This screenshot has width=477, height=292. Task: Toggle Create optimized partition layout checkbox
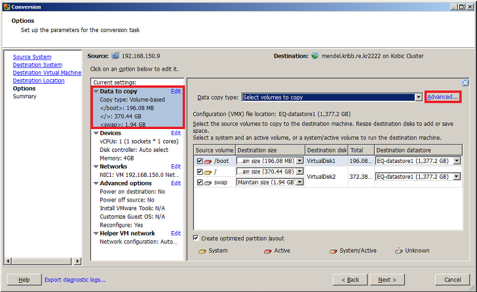196,238
